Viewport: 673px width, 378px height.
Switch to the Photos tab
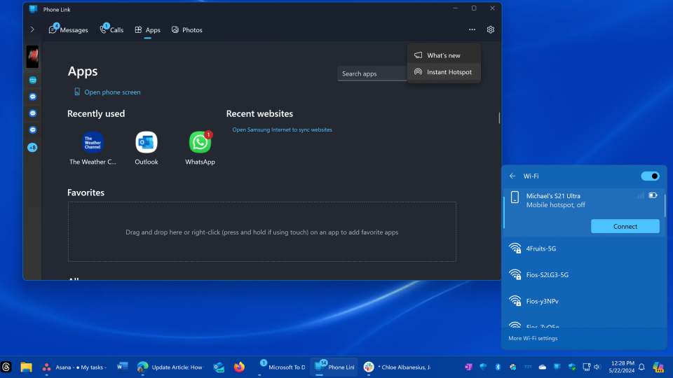187,29
